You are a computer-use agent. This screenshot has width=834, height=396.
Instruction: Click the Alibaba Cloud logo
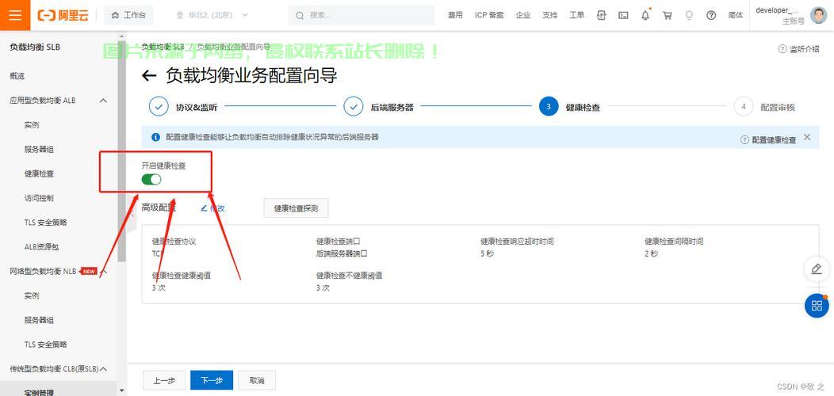tap(63, 15)
